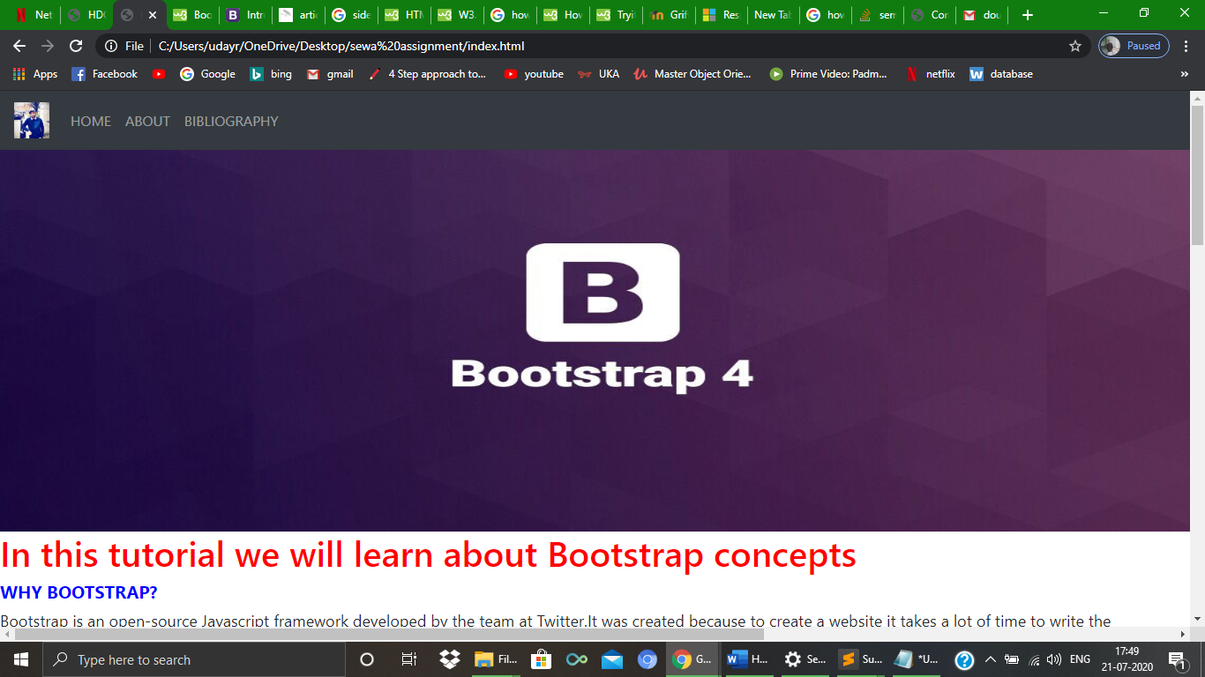Reload the current page
The height and width of the screenshot is (677, 1205).
point(76,46)
